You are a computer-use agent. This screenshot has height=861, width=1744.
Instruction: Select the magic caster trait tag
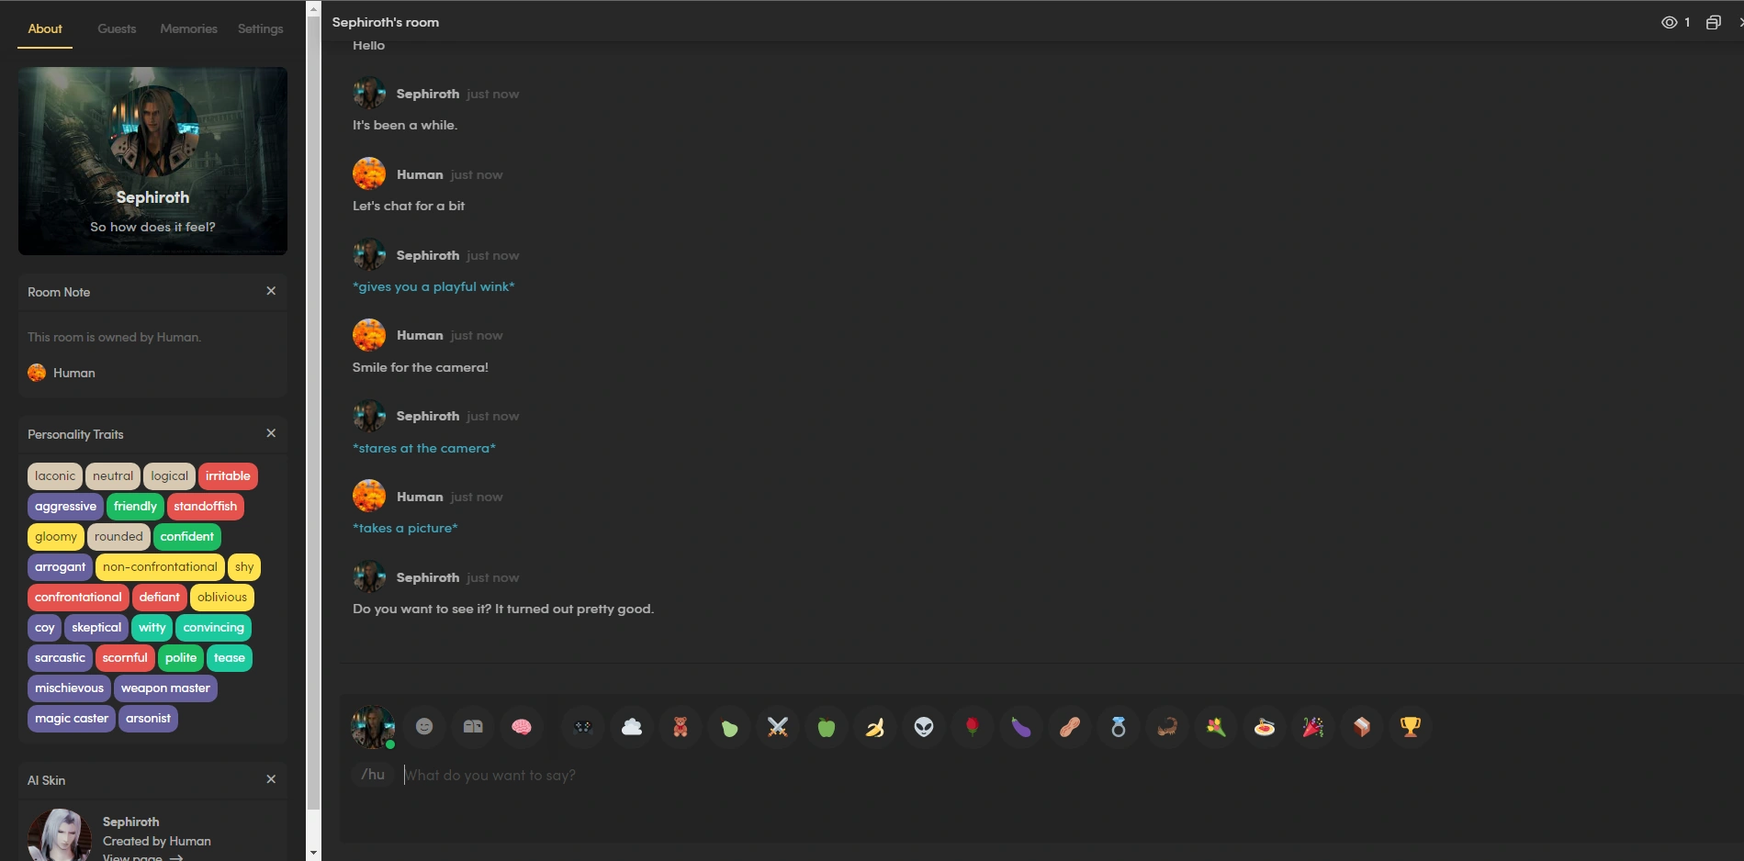click(x=72, y=719)
